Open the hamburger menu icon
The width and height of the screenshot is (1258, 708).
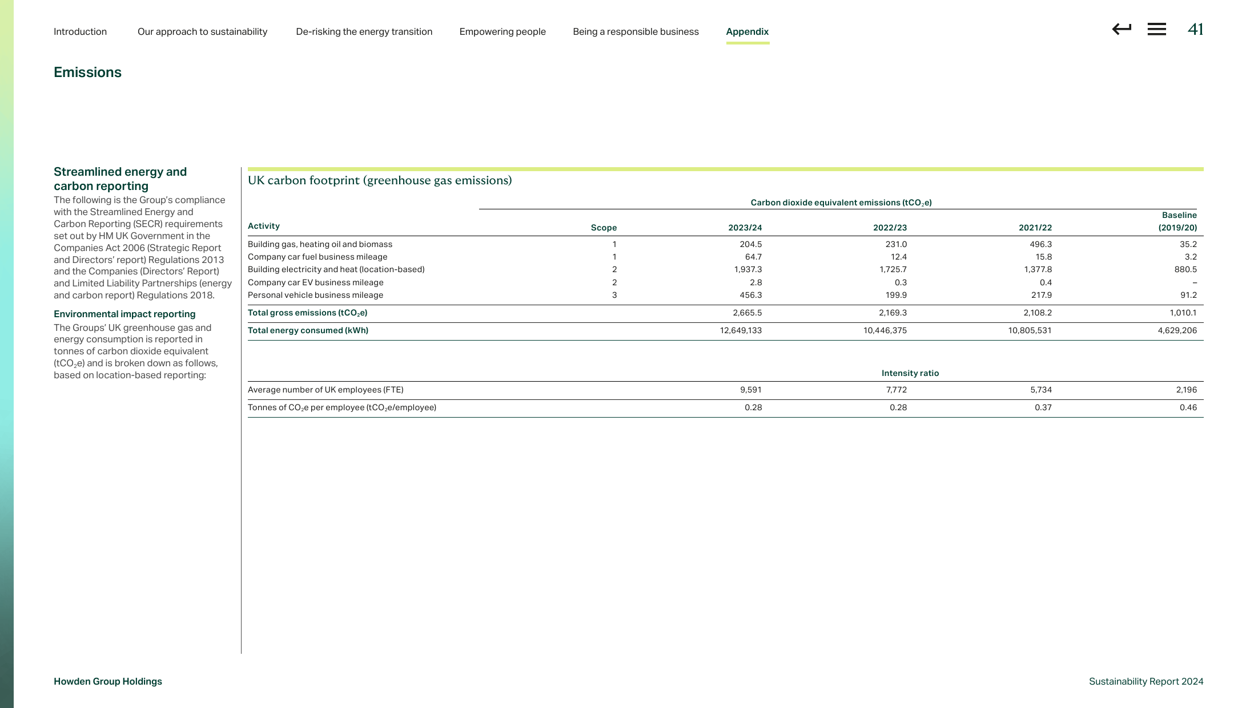1156,29
